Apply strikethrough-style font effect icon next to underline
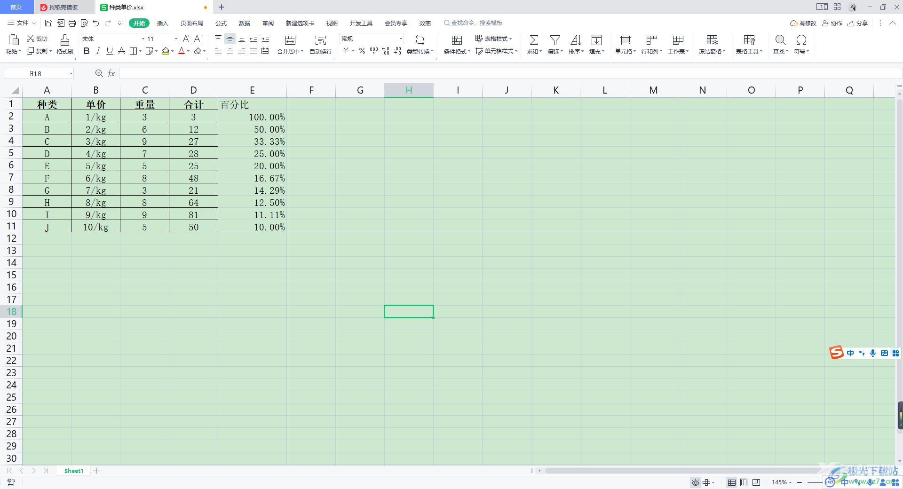 coord(121,51)
